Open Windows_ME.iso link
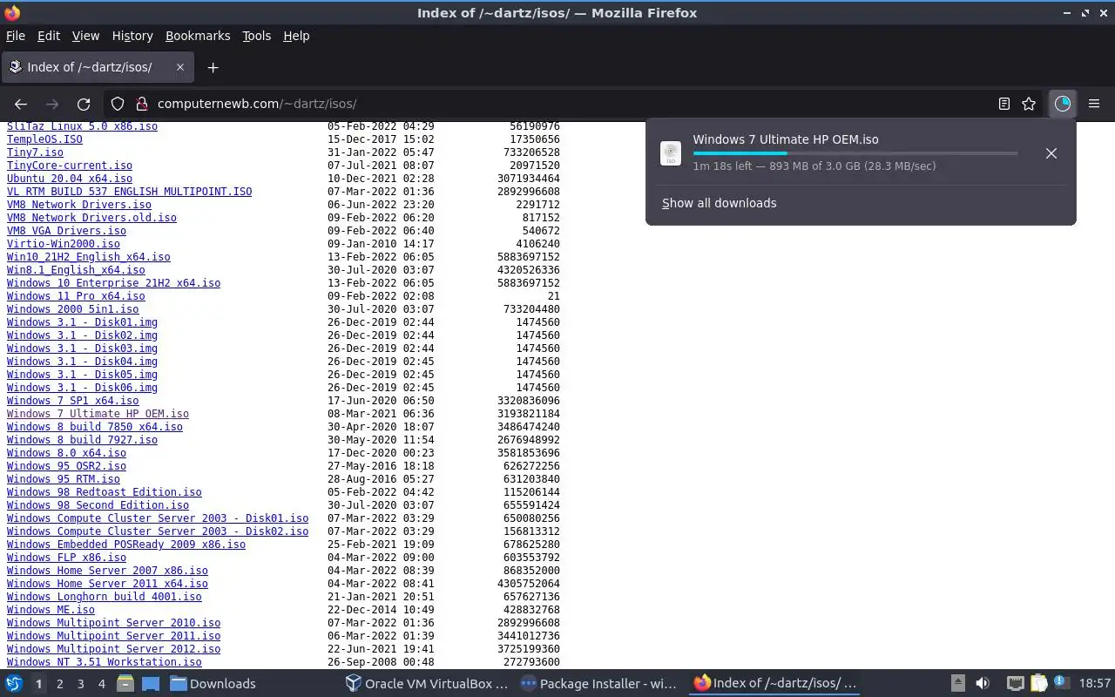The image size is (1115, 697). pos(51,610)
